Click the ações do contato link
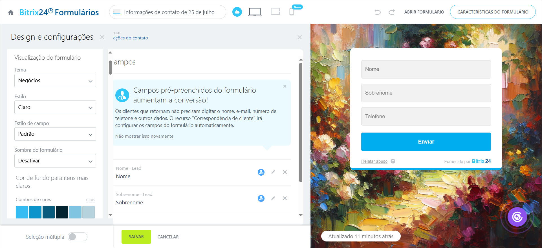 tap(131, 38)
